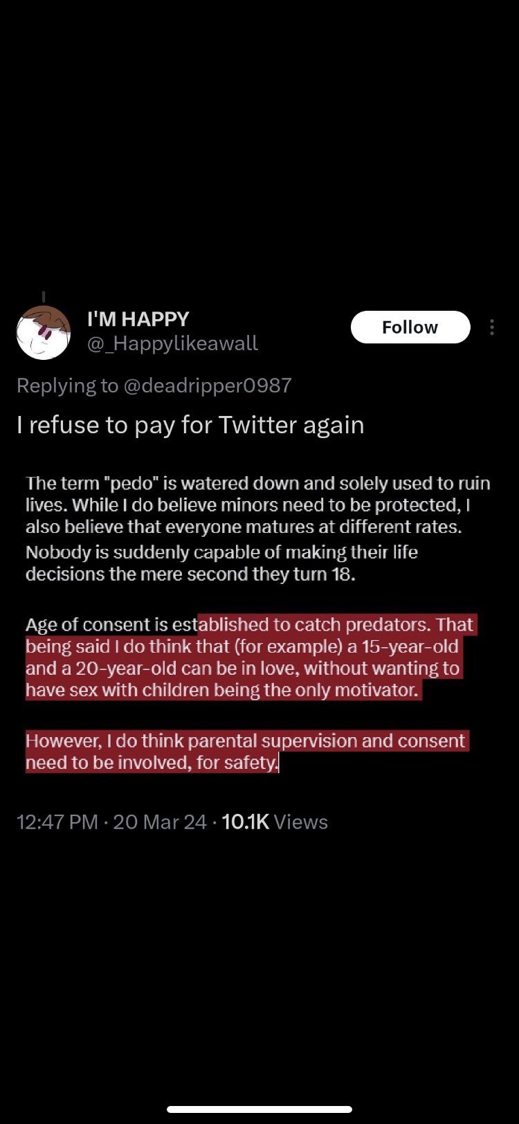Tap the home indicator bar at bottom
The image size is (519, 1124).
coord(259,1109)
